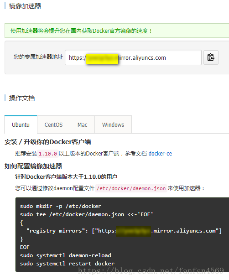Viewport: 229px width, 280px height.
Task: Switch to the CentOS tab
Action: pos(53,124)
